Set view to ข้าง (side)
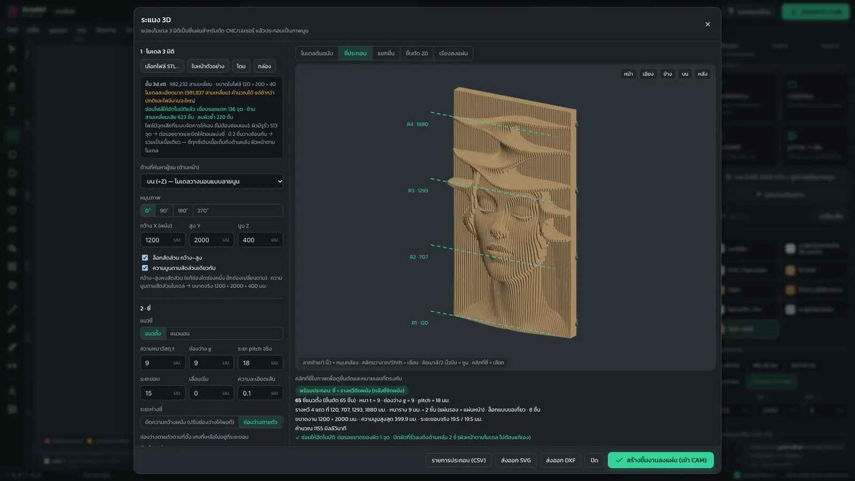 pos(668,74)
